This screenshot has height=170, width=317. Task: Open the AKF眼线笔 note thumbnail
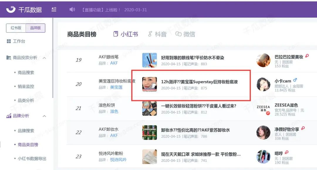[x=150, y=60]
